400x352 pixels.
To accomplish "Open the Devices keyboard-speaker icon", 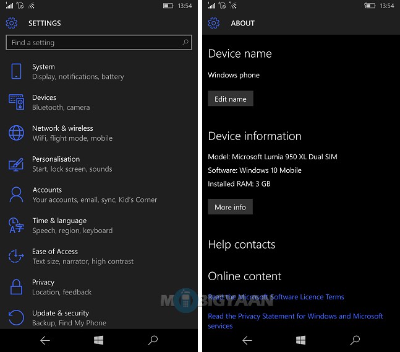I will 16,102.
